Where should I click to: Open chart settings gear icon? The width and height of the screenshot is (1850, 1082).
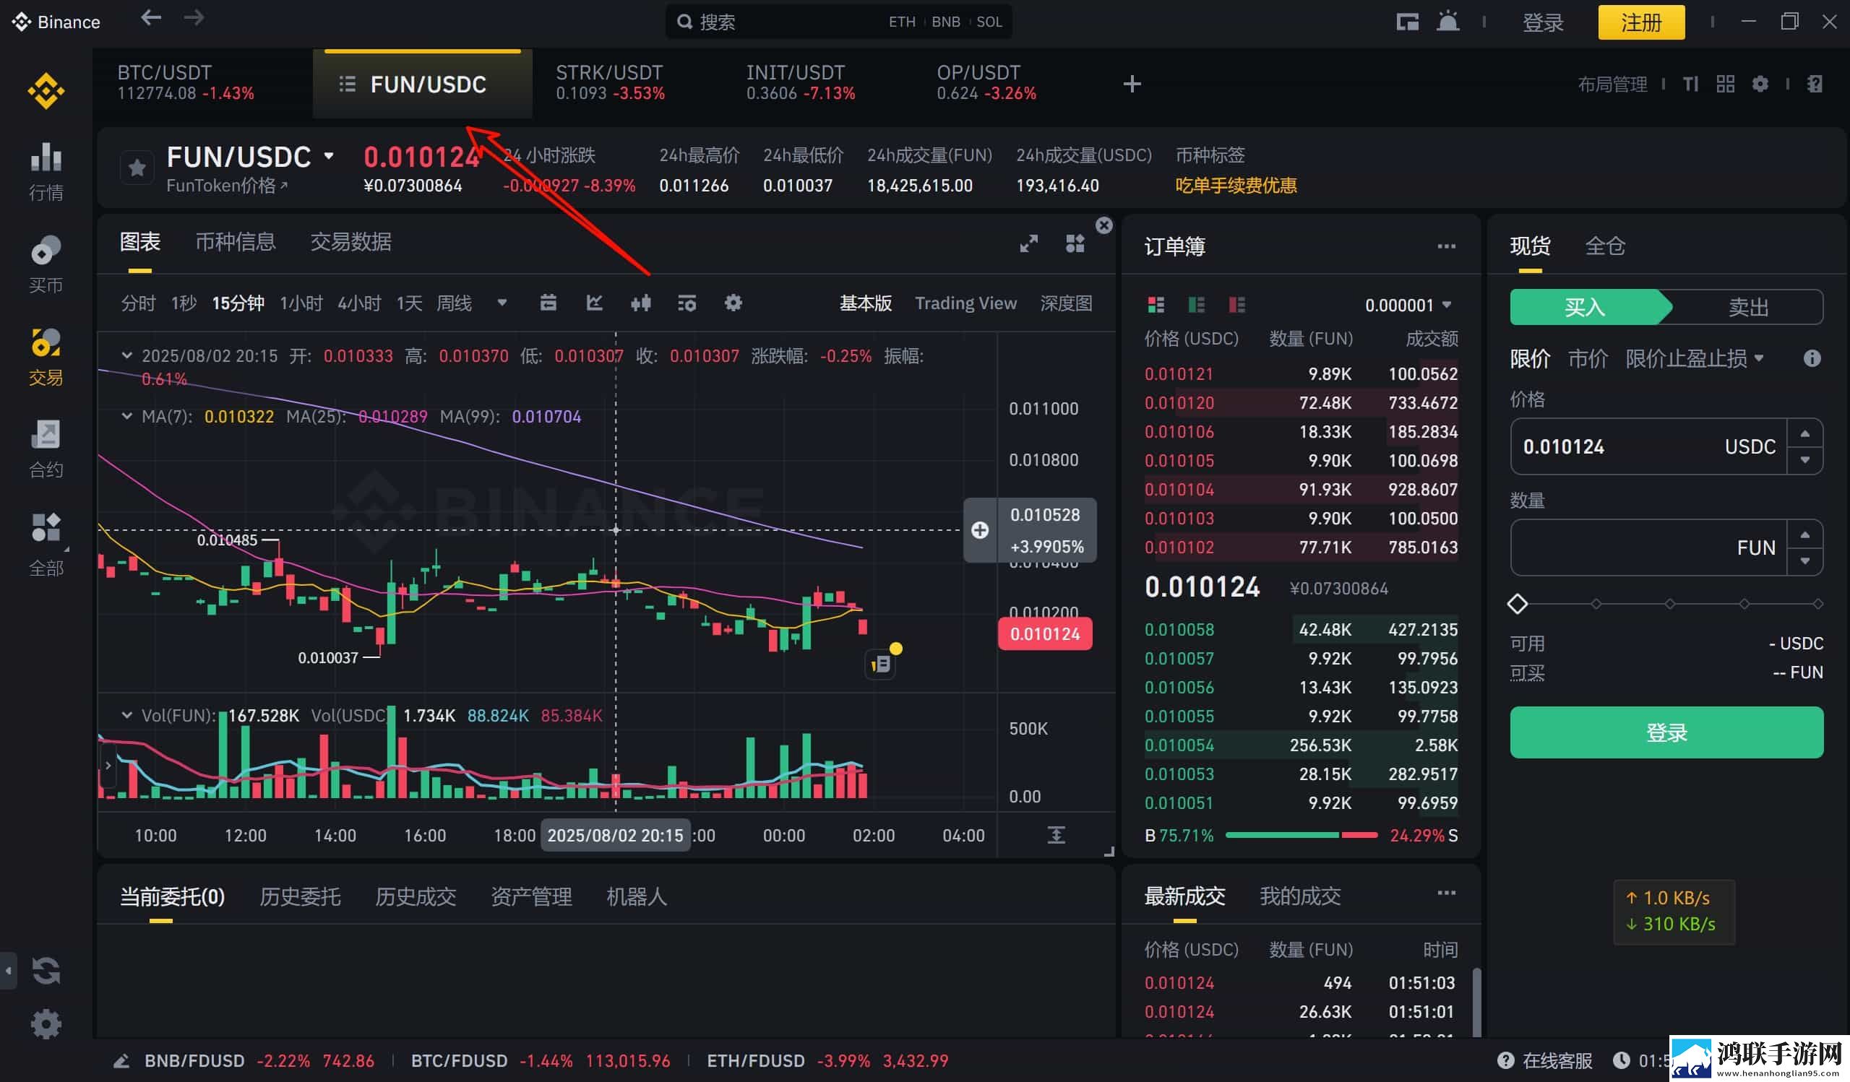733,303
